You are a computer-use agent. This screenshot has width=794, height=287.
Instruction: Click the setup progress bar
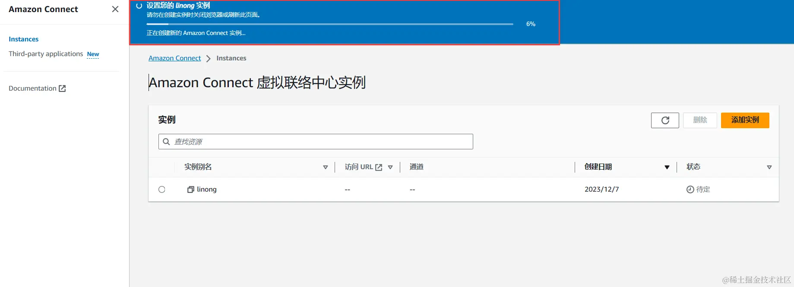click(330, 24)
